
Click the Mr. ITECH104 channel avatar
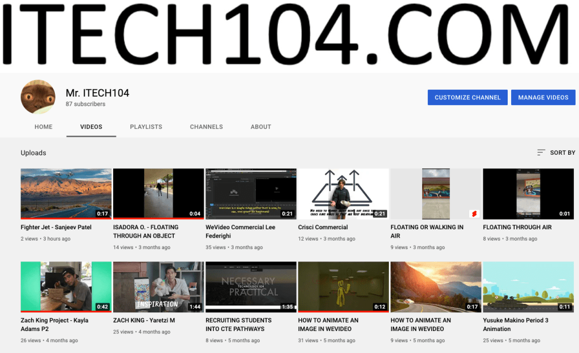(38, 97)
